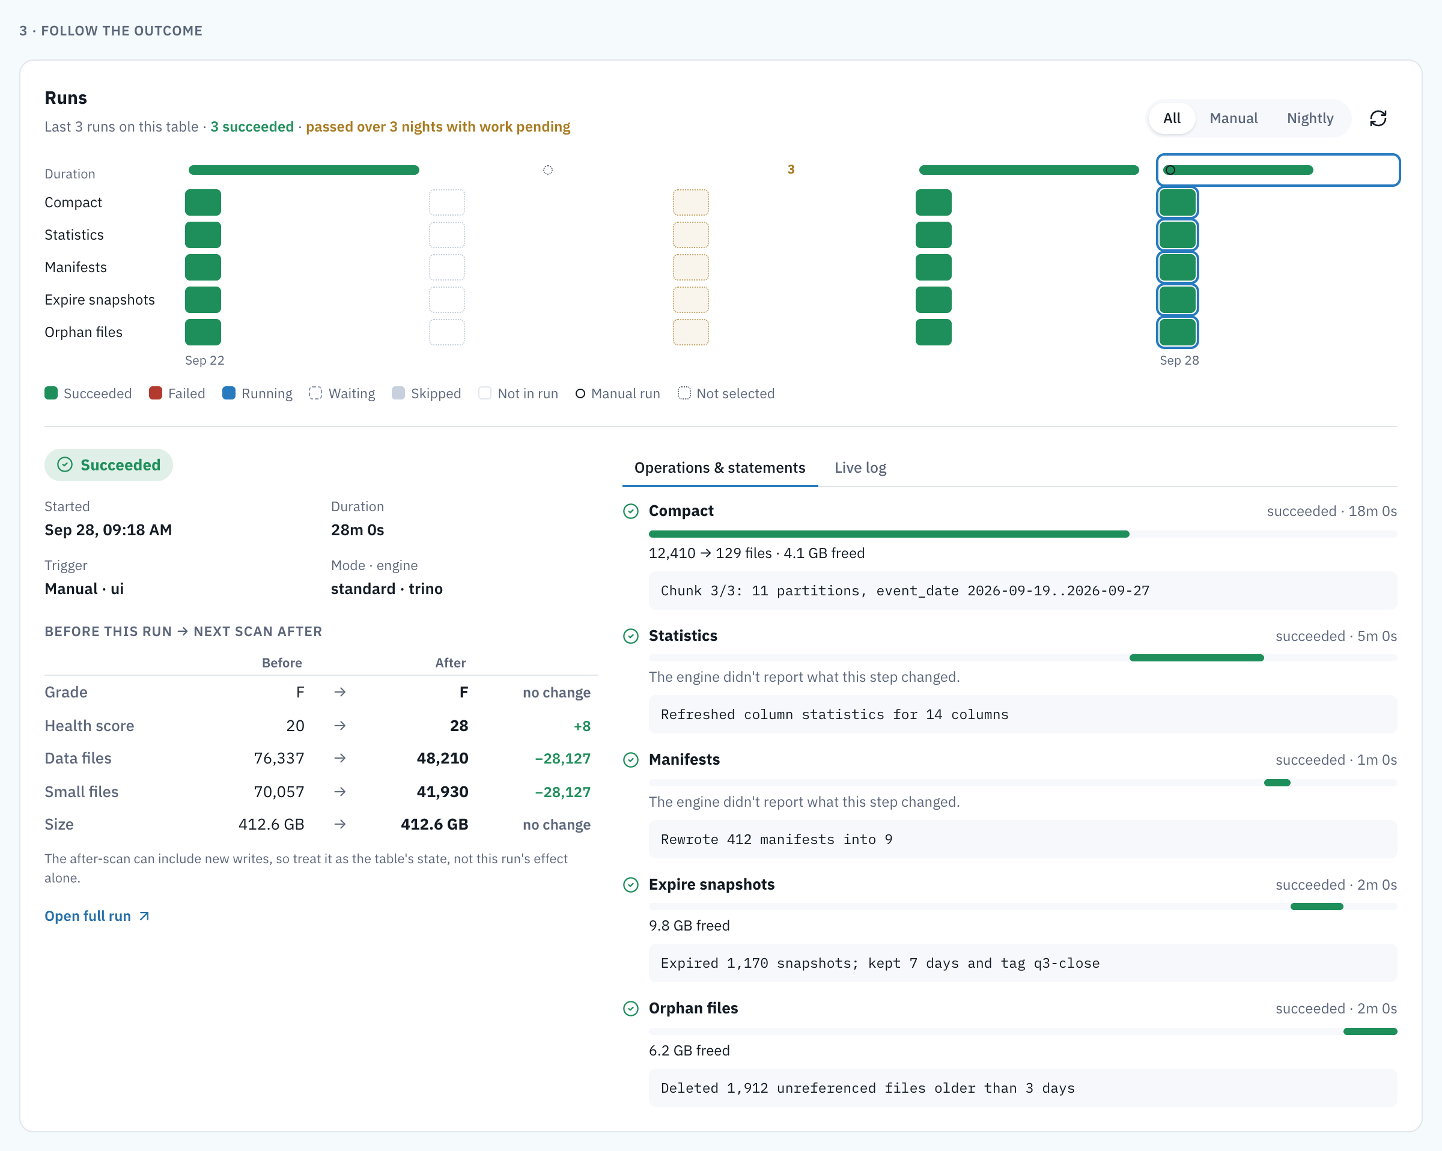1442x1151 pixels.
Task: Click the Failed legend red swatch
Action: 155,393
